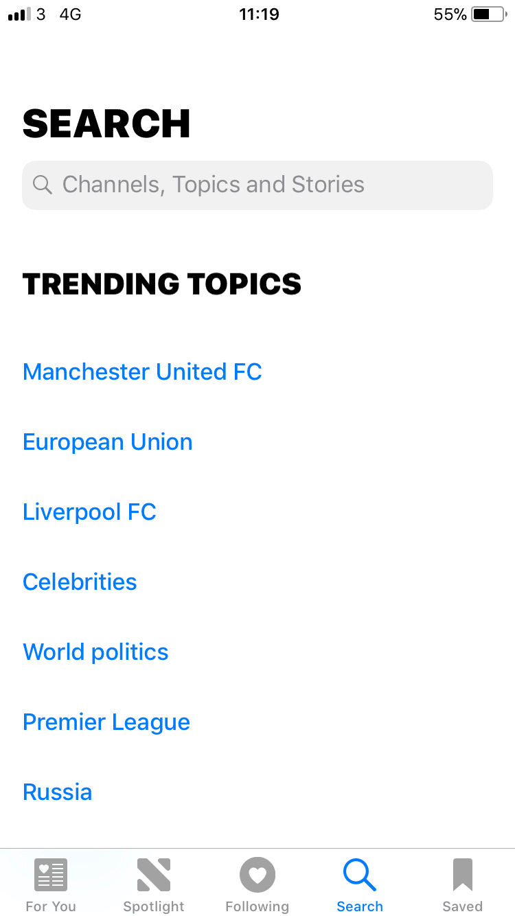515x916 pixels.
Task: Click the magnifier icon inside search field
Action: 43,185
